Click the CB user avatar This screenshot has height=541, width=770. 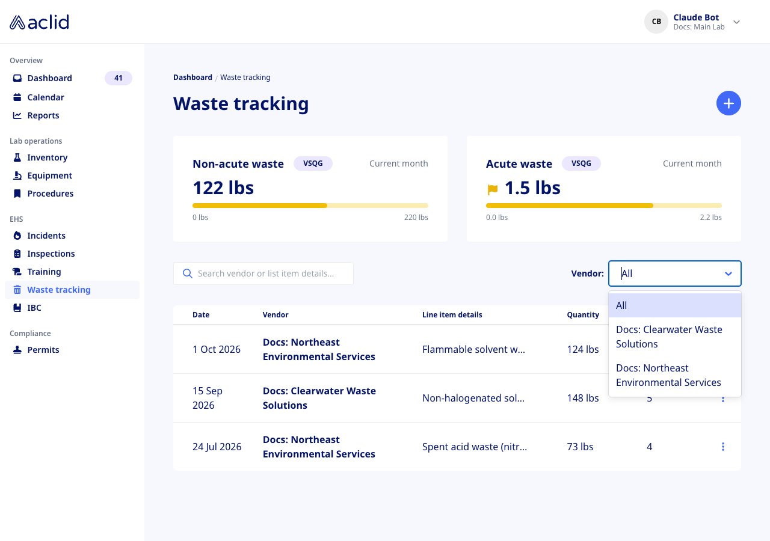656,22
